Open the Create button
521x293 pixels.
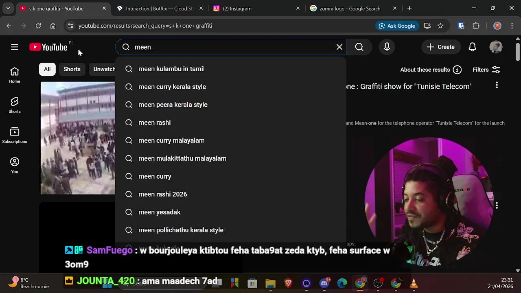point(440,47)
